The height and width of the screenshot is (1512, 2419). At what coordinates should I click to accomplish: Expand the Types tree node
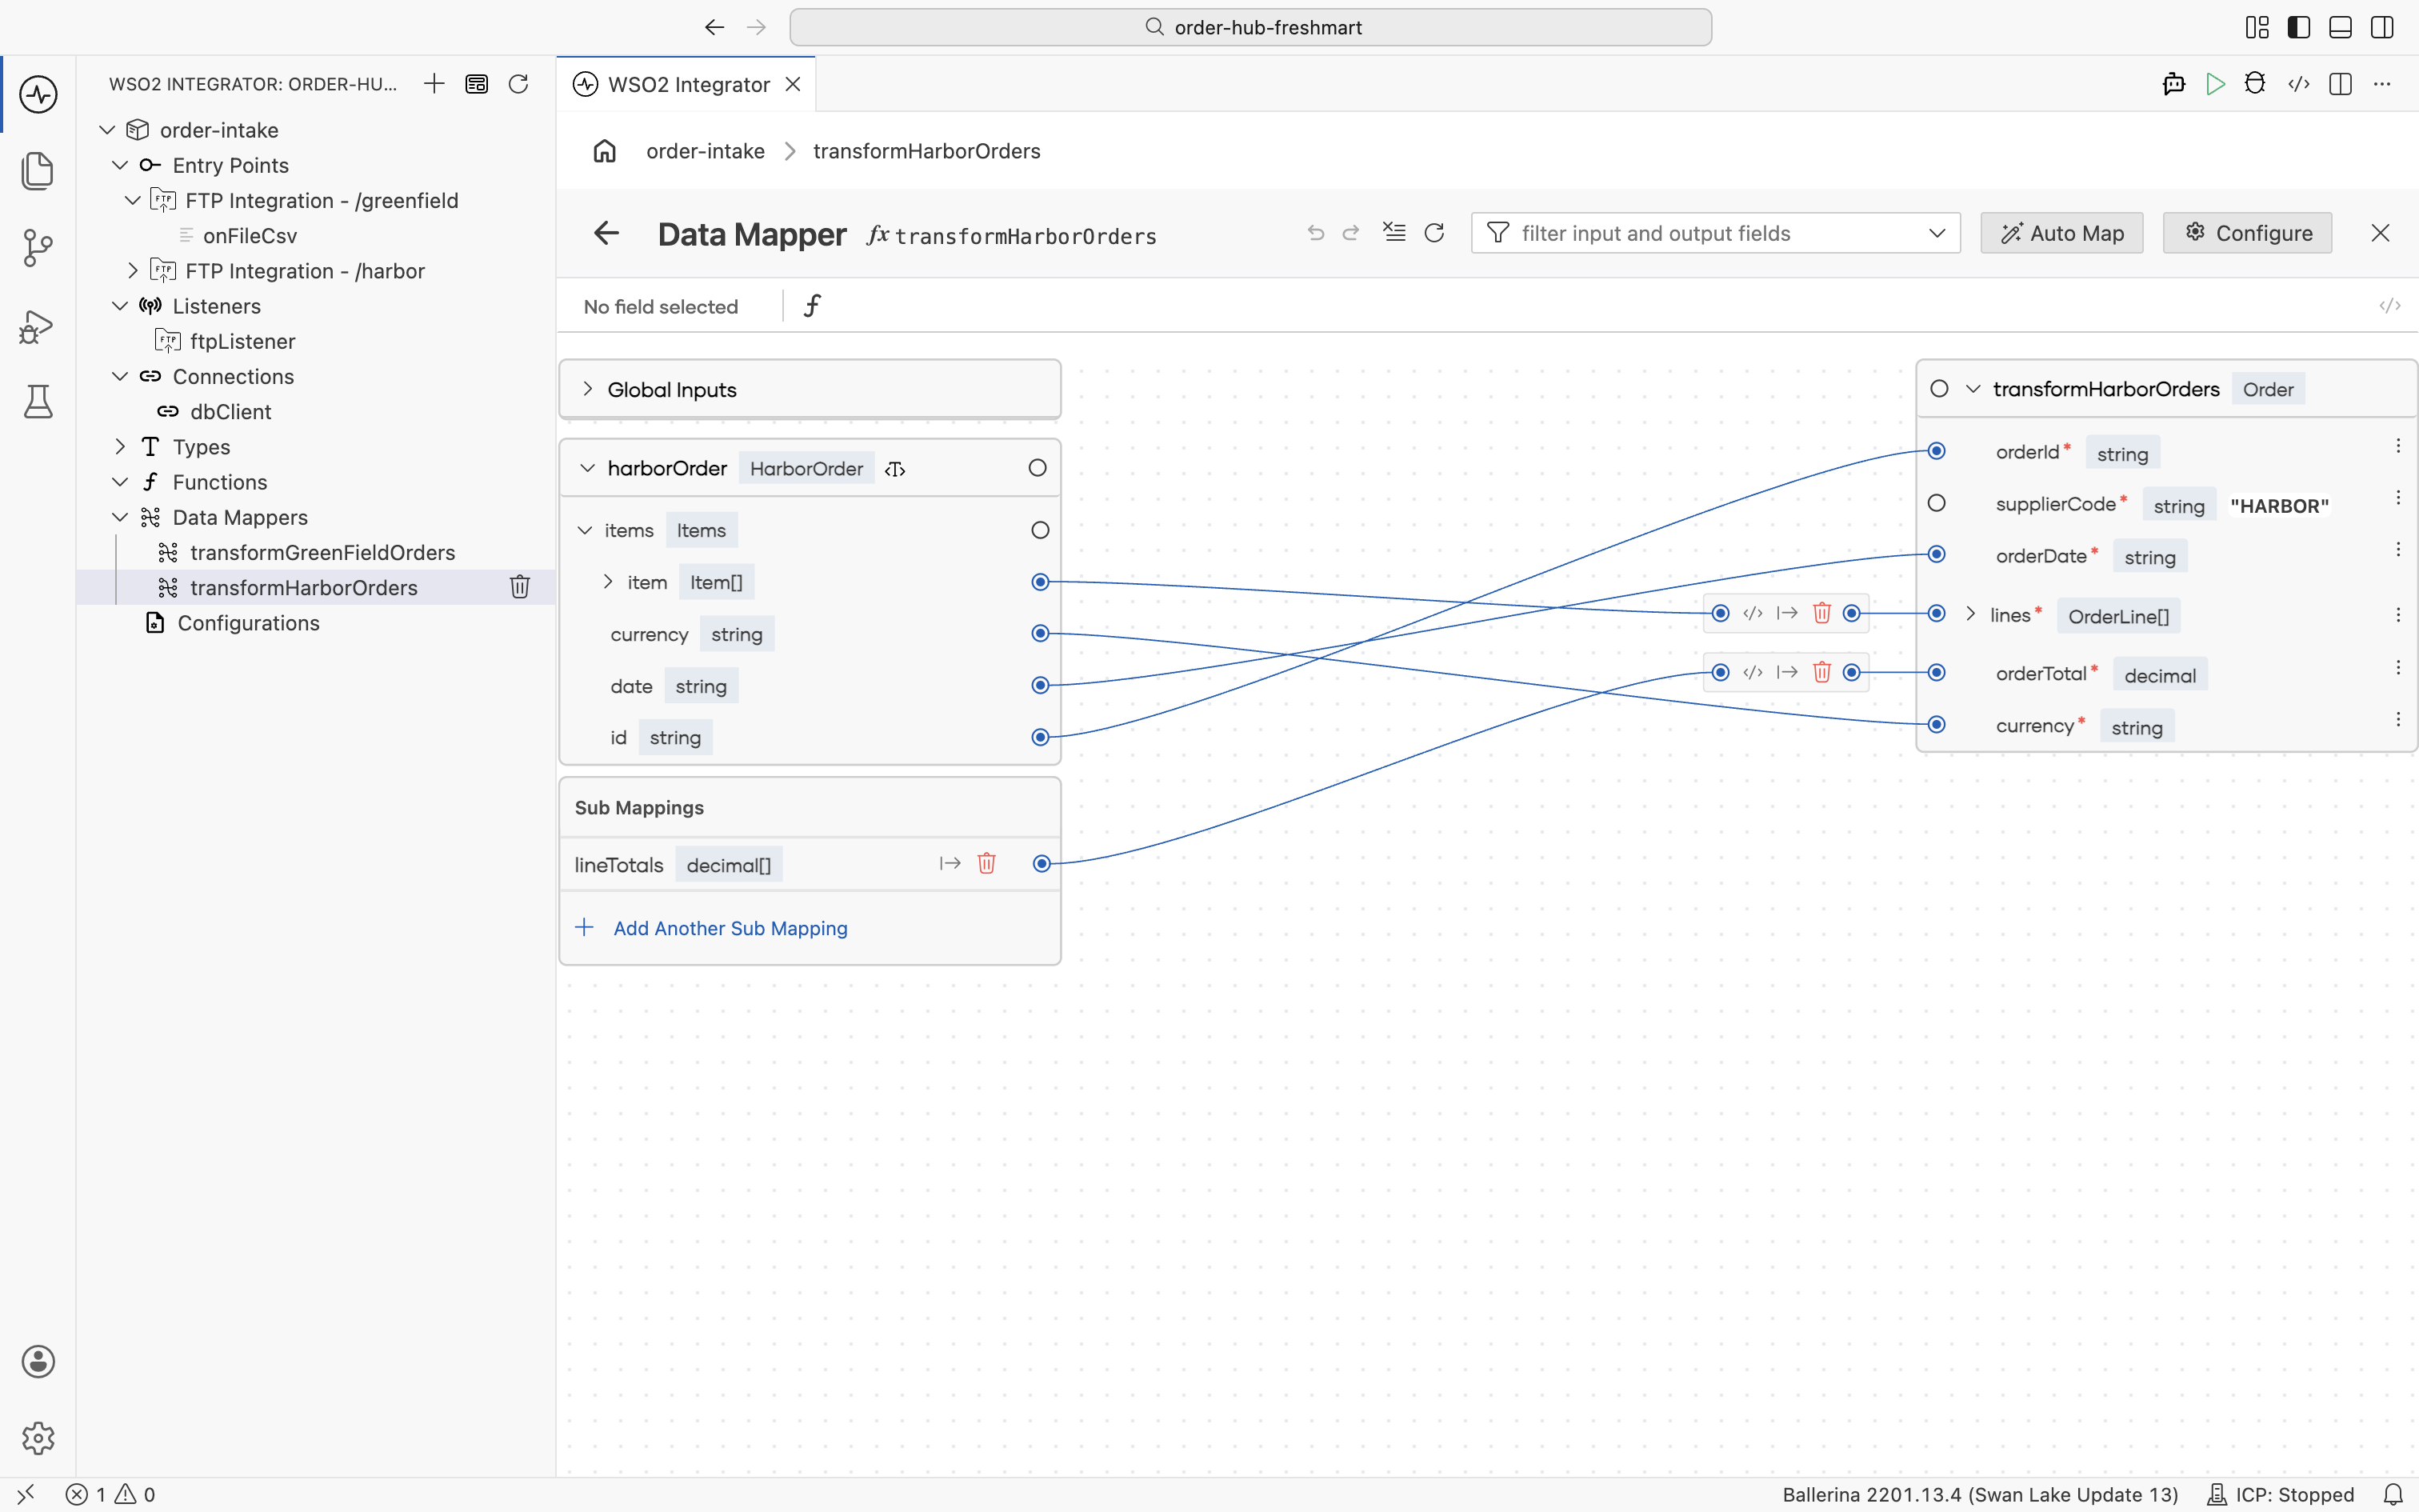coord(120,447)
